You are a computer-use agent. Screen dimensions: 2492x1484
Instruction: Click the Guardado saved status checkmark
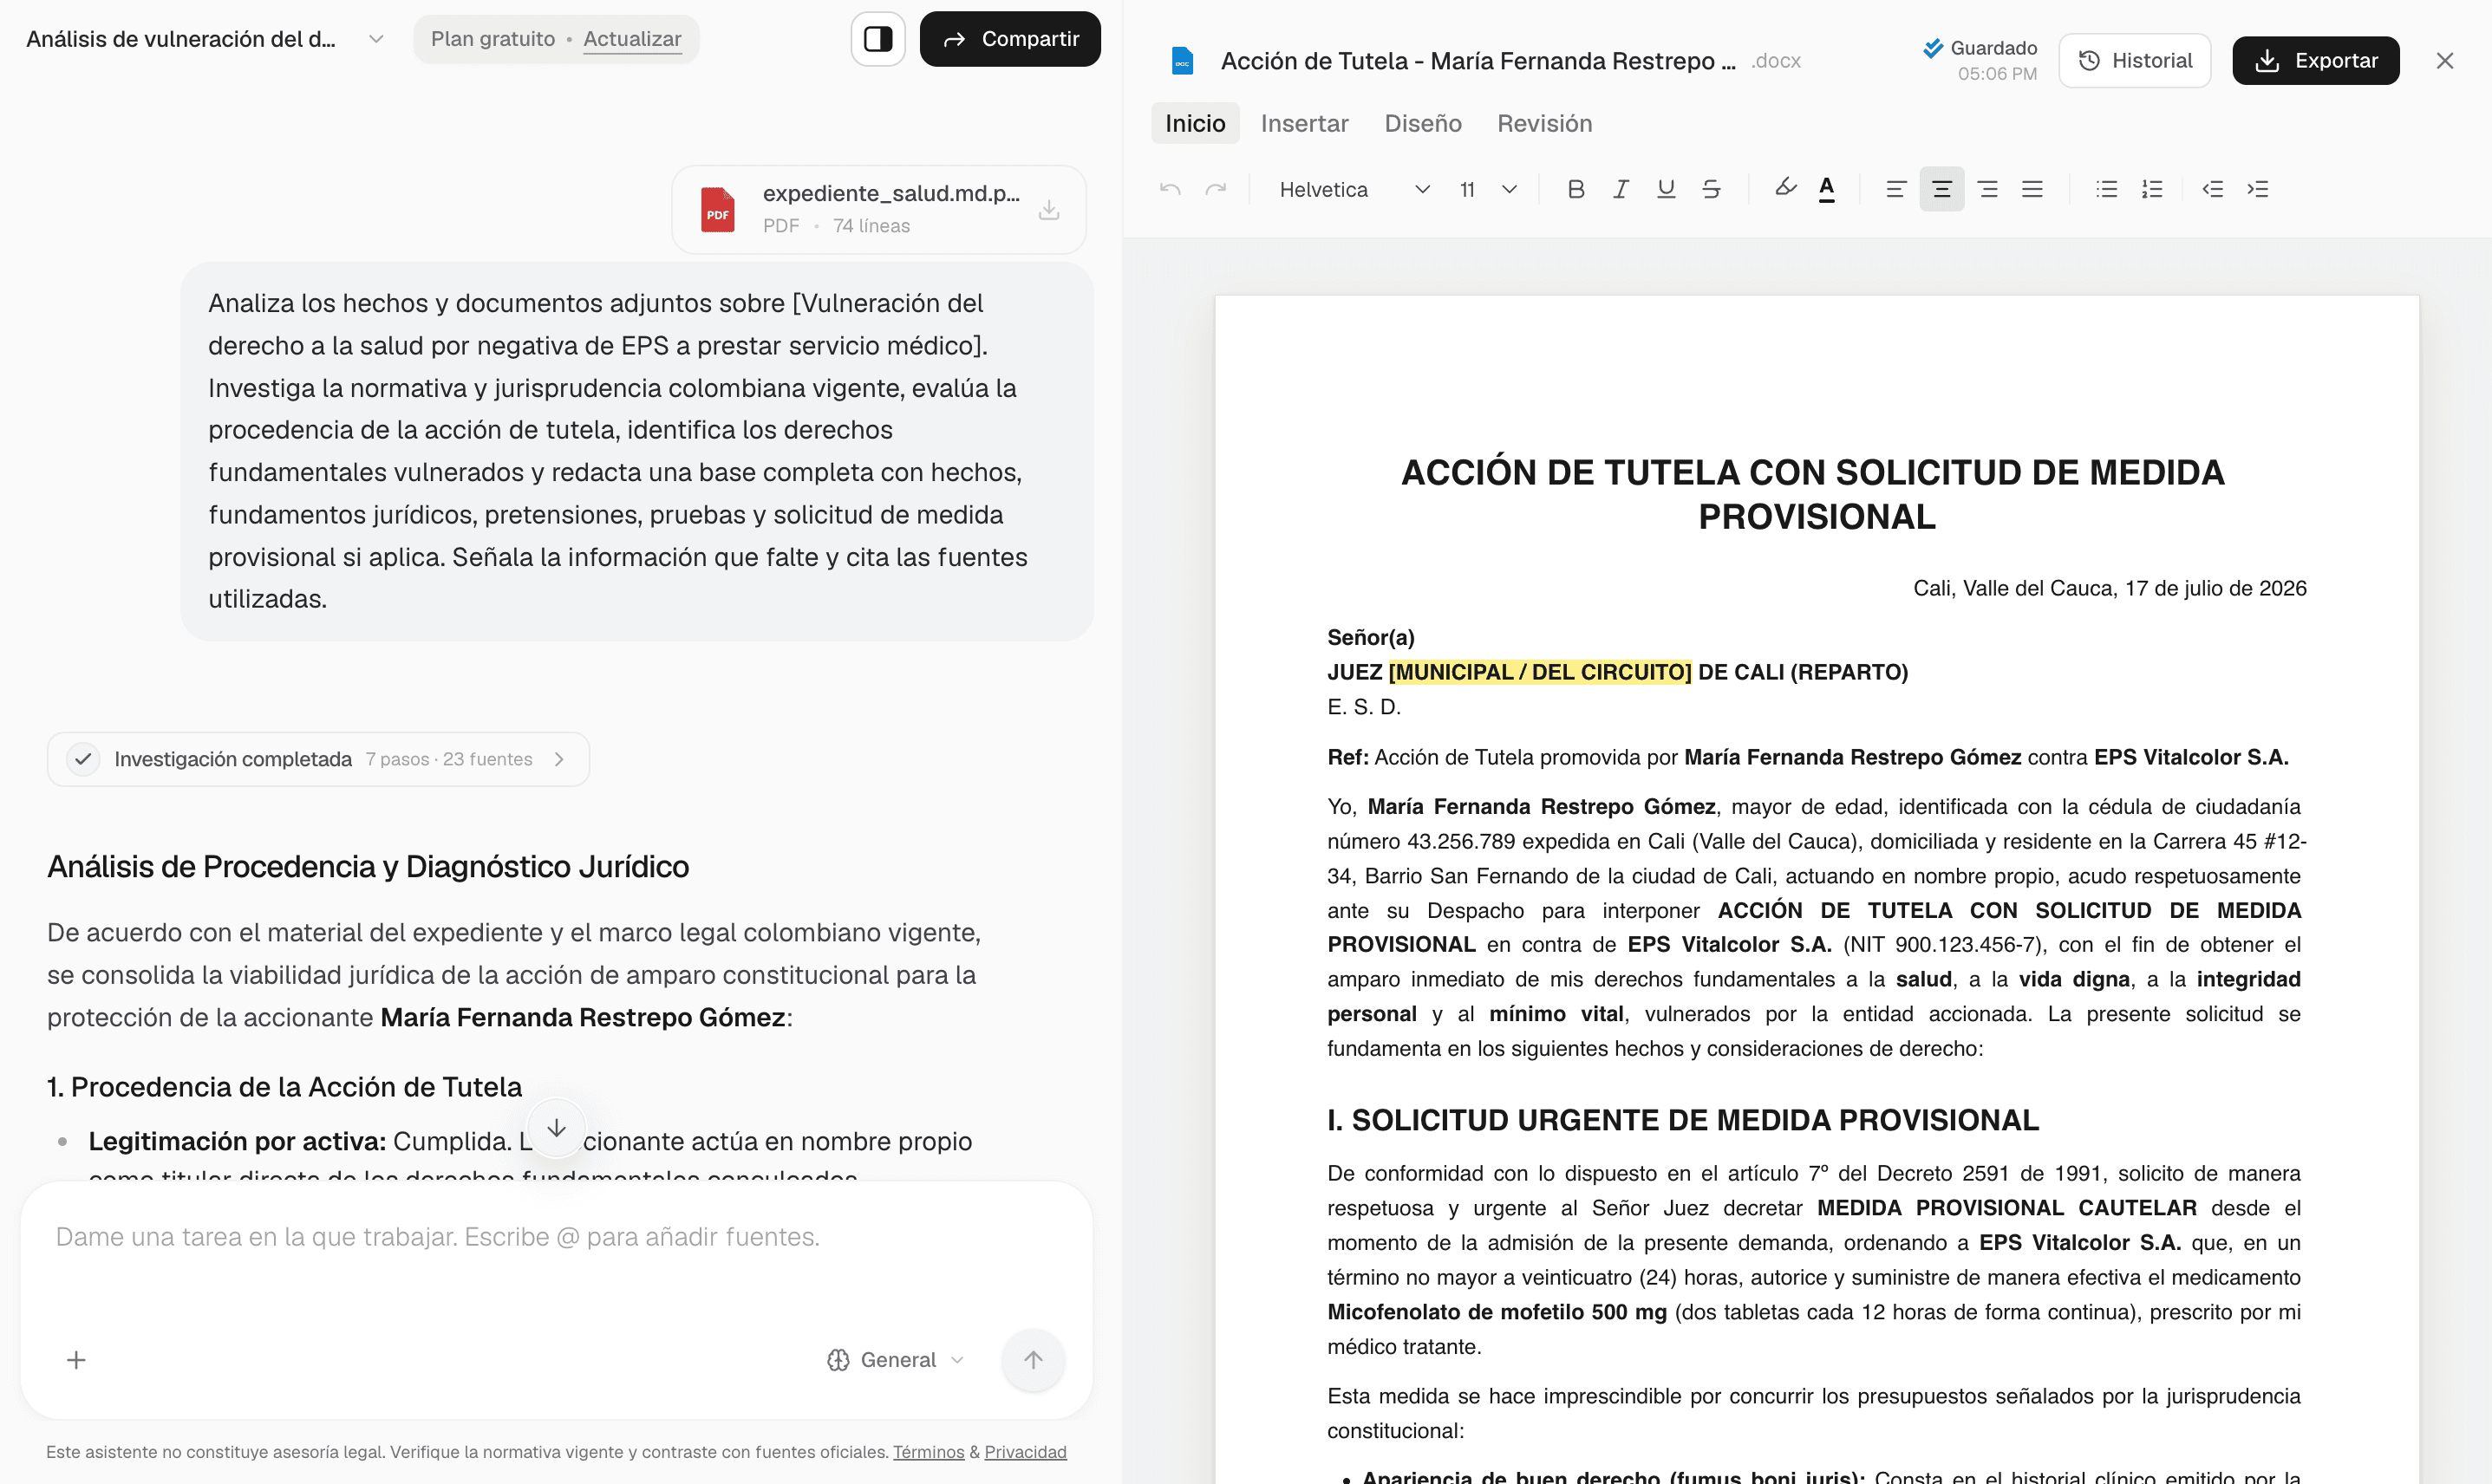1932,47
